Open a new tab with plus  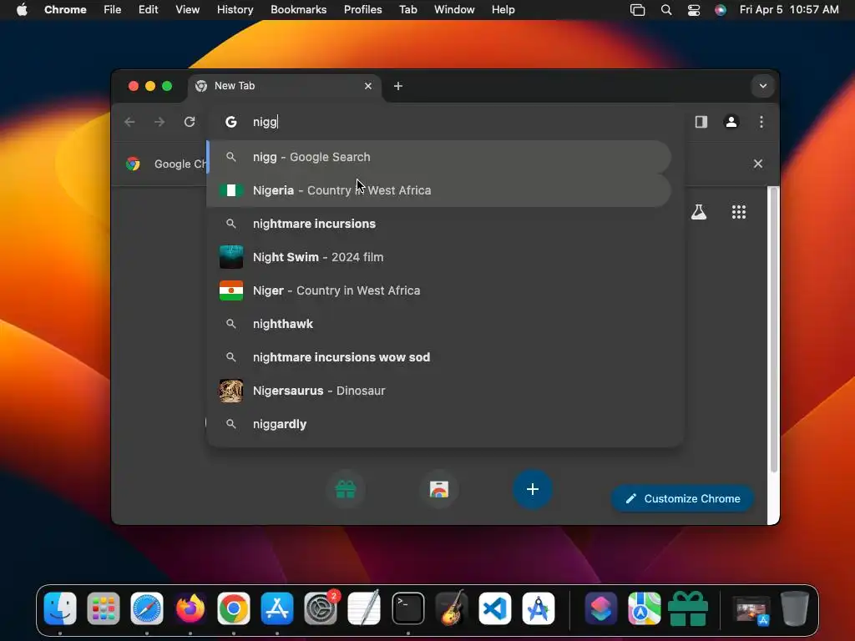coord(398,86)
